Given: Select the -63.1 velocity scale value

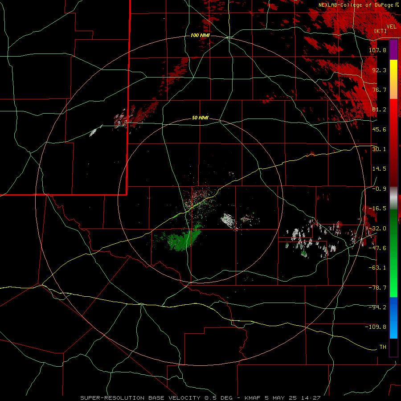Looking at the screenshot, I should (x=377, y=267).
